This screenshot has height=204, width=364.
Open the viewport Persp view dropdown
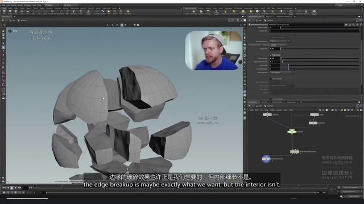[x=229, y=29]
